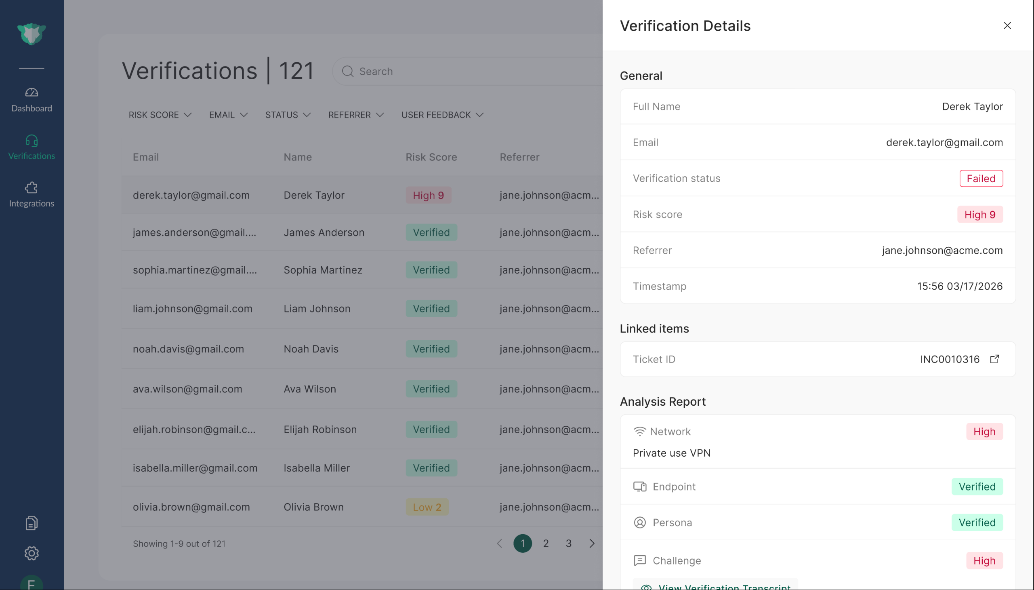Open Integrations puzzle icon

click(32, 188)
